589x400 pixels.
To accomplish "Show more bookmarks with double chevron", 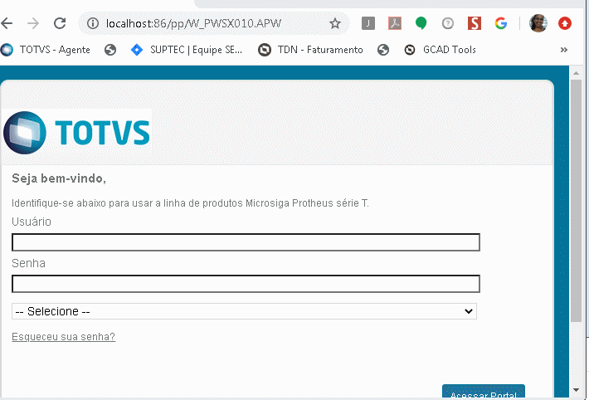I will (x=564, y=50).
